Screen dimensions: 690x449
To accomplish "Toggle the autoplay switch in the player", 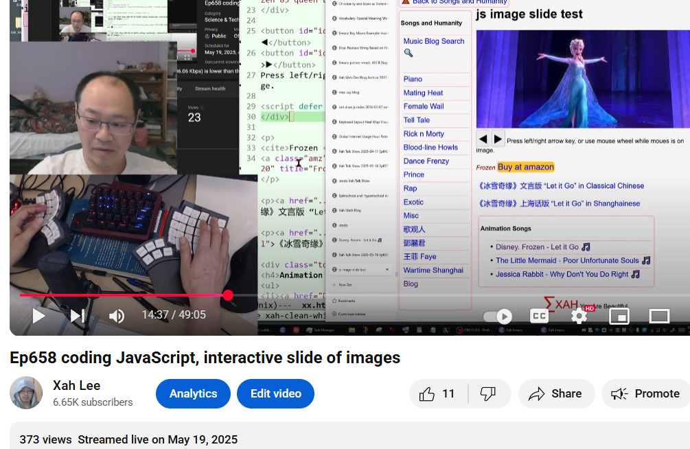I will (497, 316).
